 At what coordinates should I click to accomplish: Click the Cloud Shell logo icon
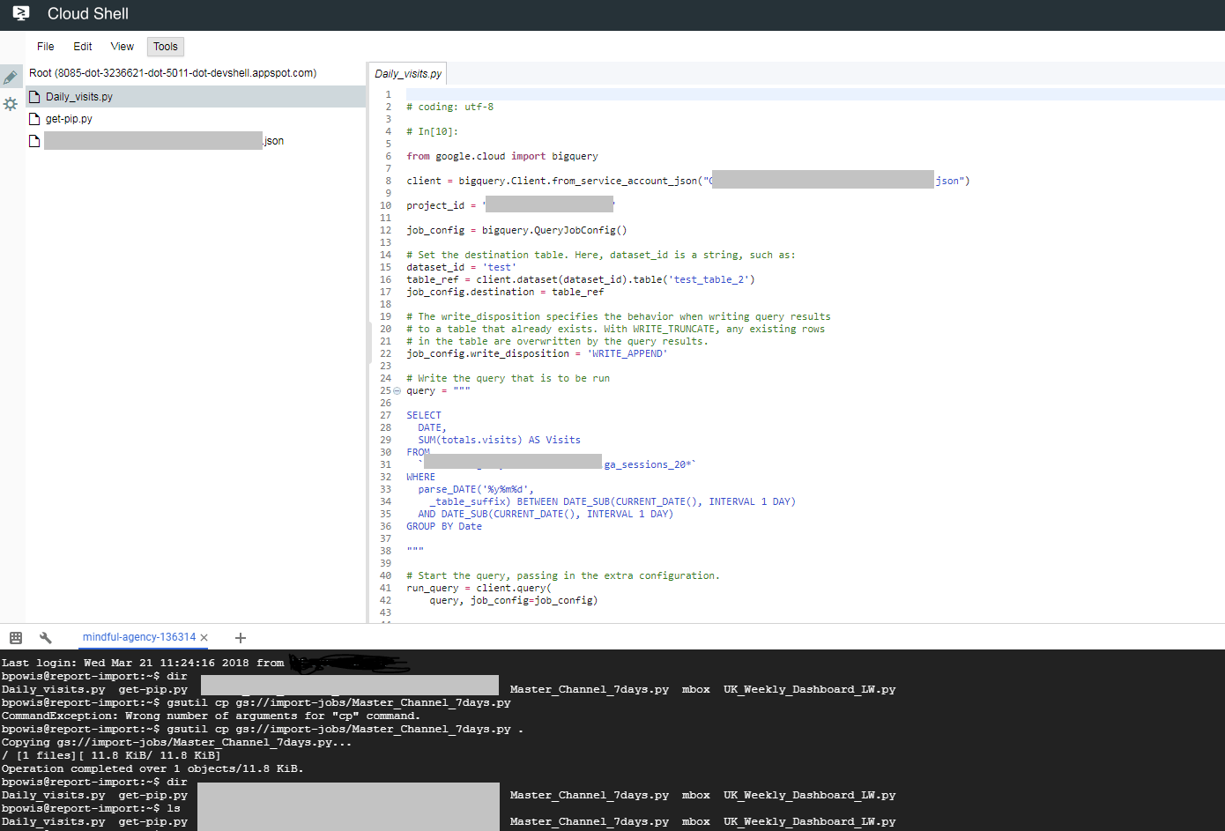(21, 13)
